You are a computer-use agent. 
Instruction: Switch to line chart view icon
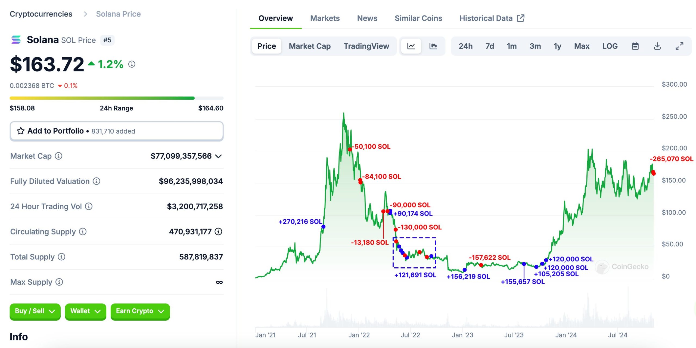411,46
